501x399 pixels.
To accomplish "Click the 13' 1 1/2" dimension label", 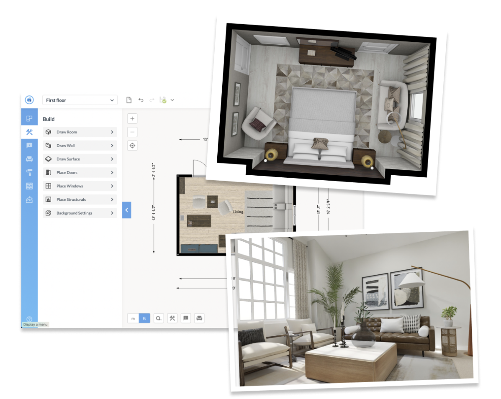I will pyautogui.click(x=154, y=213).
